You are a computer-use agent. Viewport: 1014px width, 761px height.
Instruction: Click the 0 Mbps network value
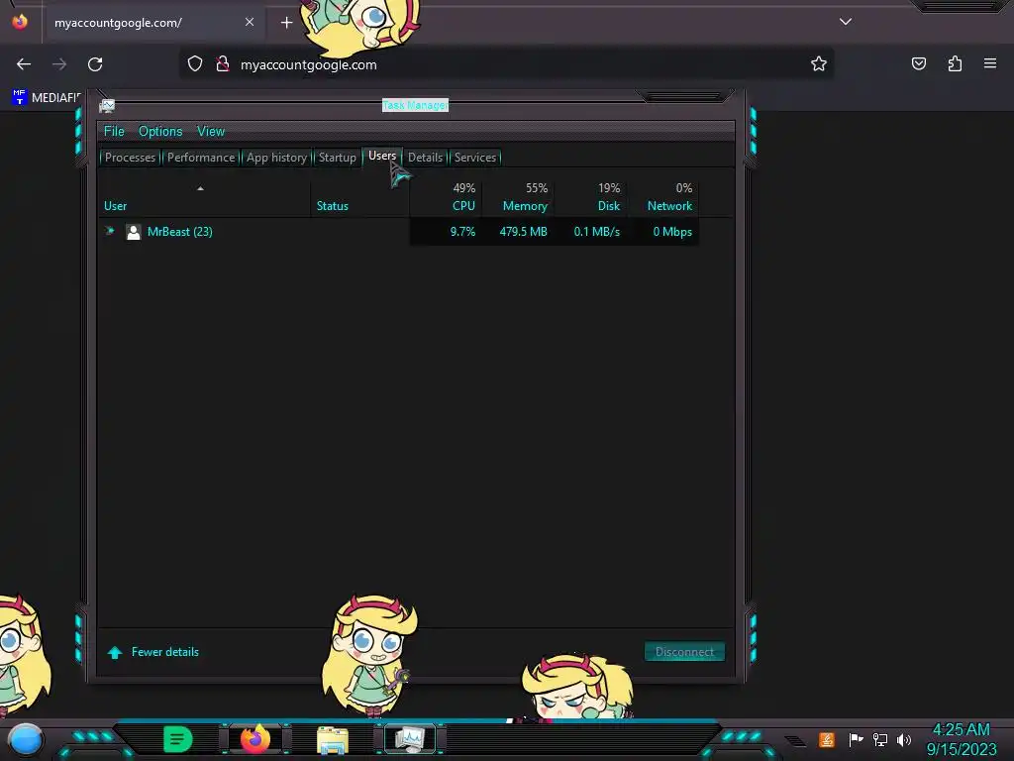672,232
